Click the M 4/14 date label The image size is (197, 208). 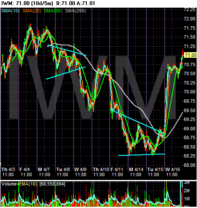click(x=136, y=169)
